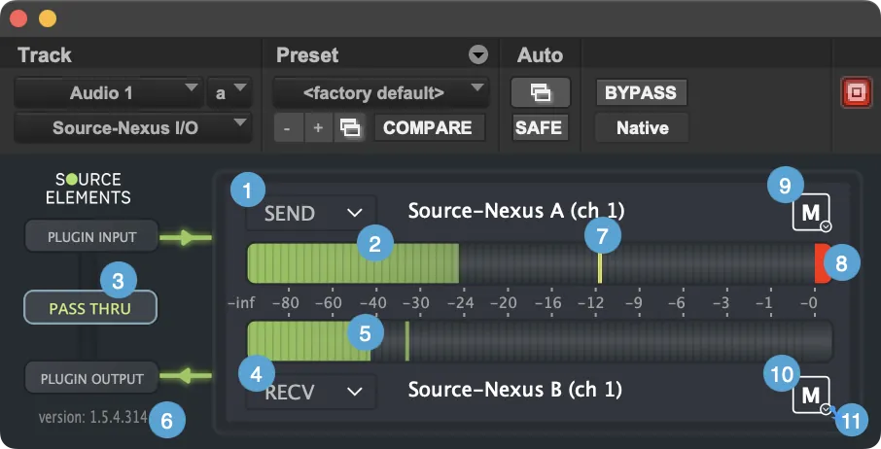Viewport: 881px width, 449px height.
Task: Click the PLUGIN OUTPUT button
Action: tap(91, 379)
